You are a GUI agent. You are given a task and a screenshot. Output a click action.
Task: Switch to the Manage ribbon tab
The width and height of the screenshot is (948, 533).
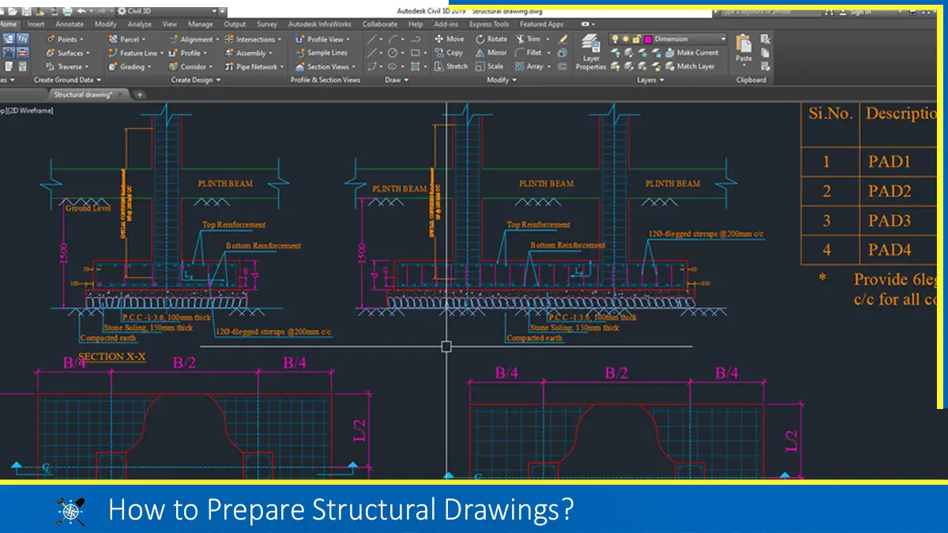tap(200, 24)
